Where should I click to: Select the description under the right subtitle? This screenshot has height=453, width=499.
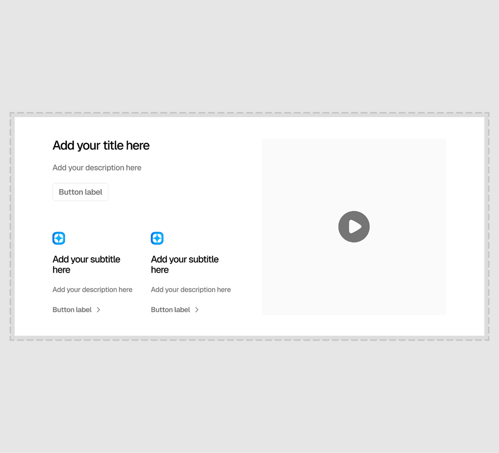tap(191, 290)
